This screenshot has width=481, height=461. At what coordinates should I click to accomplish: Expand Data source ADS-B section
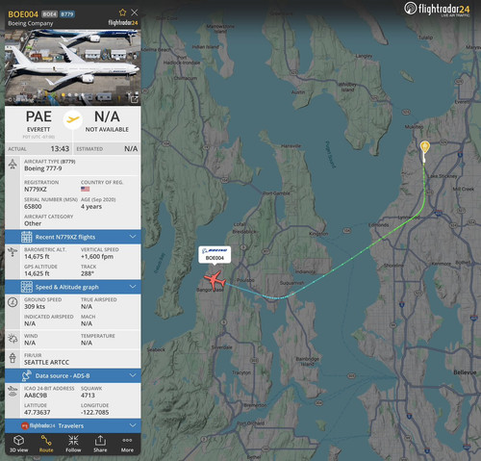coord(73,375)
